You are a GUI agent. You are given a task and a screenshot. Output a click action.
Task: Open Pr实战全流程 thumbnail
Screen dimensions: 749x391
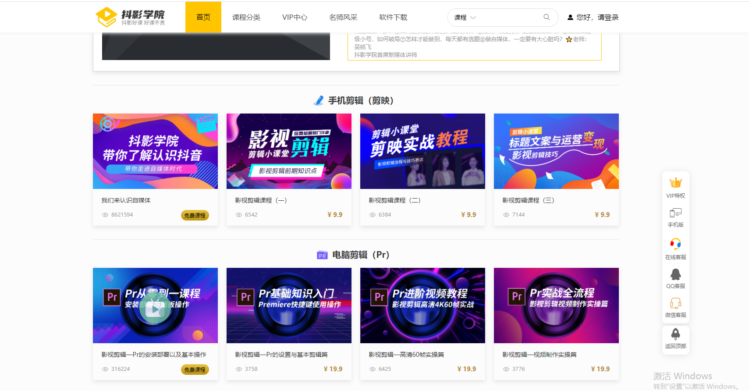tap(556, 306)
